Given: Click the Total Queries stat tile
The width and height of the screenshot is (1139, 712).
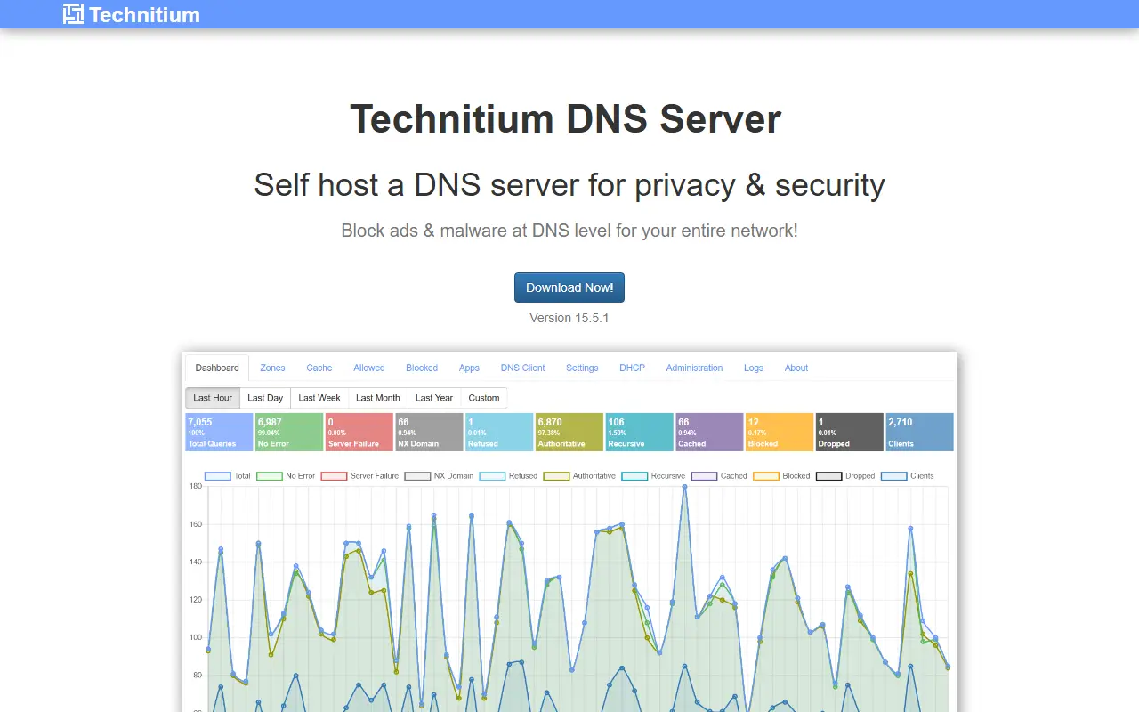Looking at the screenshot, I should [220, 432].
